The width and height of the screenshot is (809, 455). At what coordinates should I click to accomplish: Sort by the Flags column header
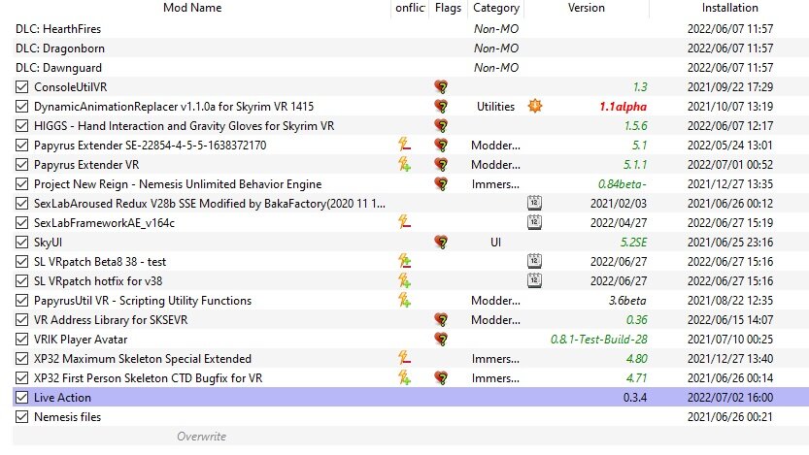[448, 8]
